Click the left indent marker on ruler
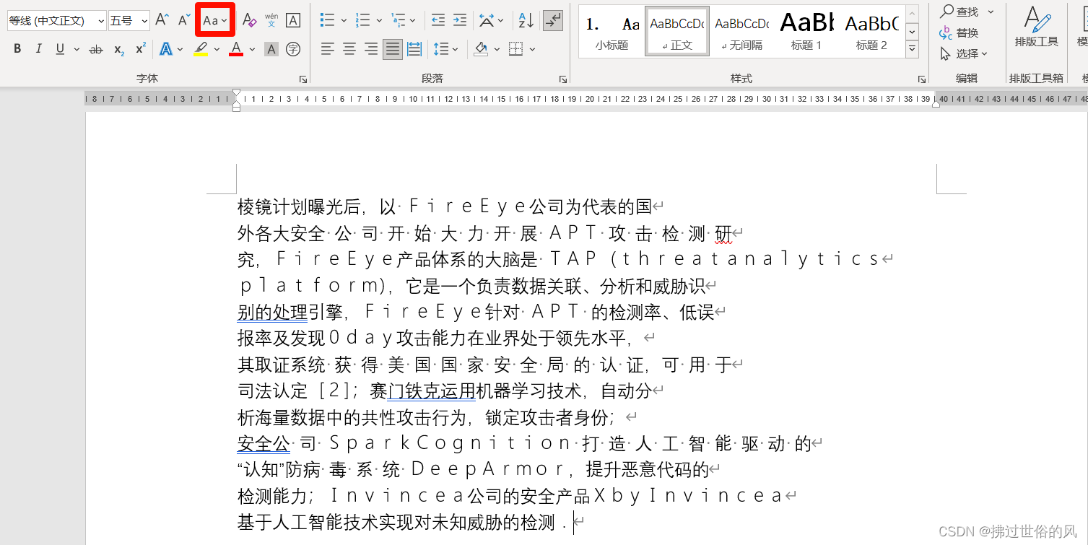 pyautogui.click(x=236, y=107)
